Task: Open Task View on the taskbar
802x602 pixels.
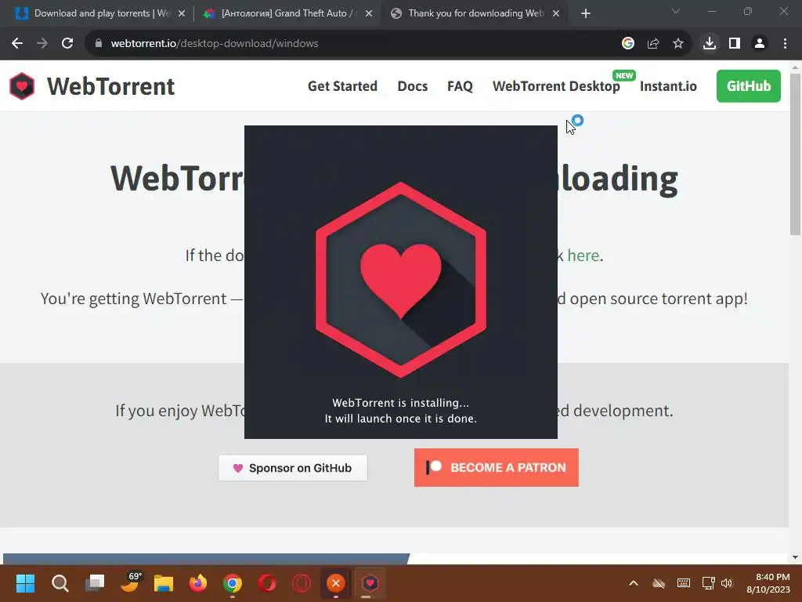Action: pos(95,583)
